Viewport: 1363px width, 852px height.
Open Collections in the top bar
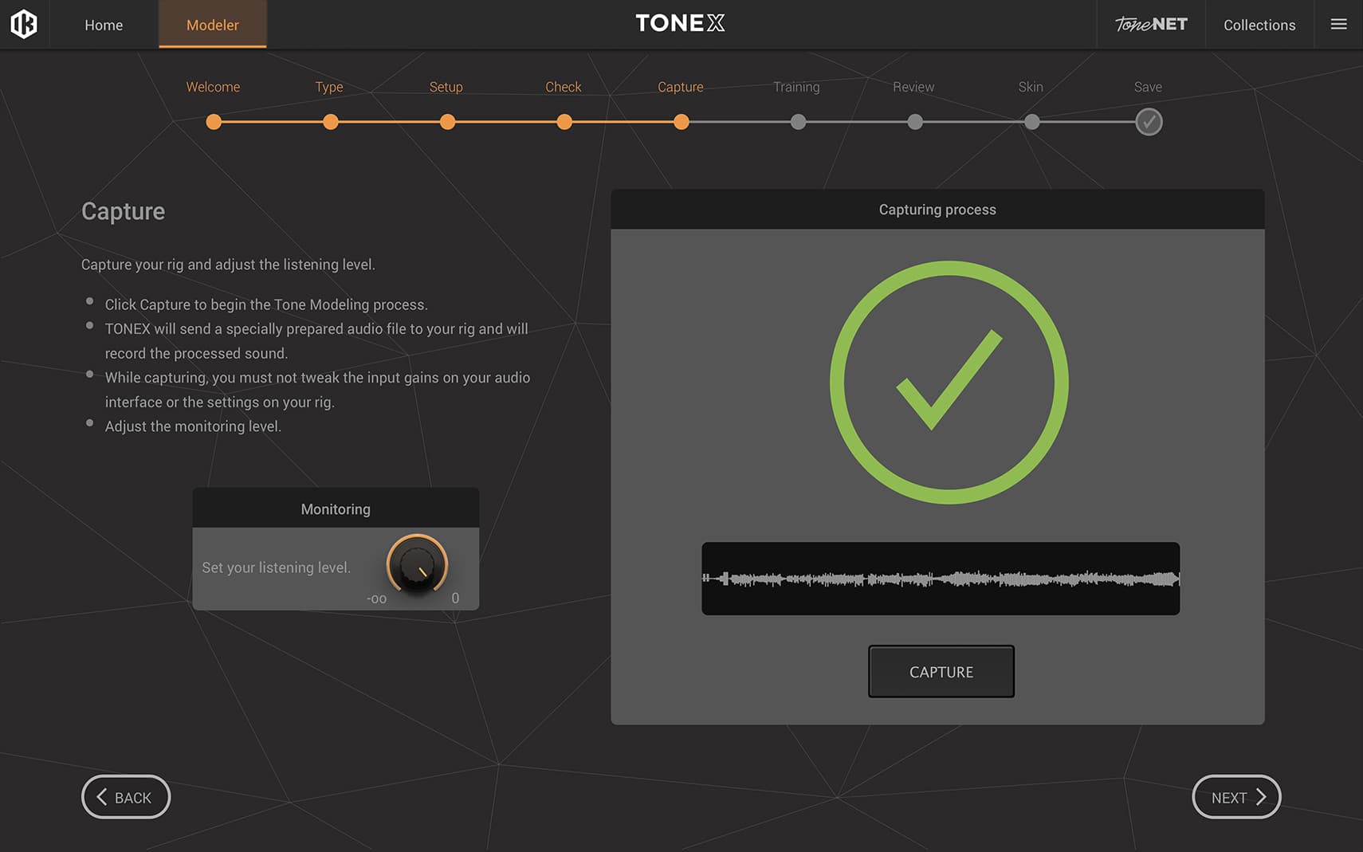[x=1259, y=25]
